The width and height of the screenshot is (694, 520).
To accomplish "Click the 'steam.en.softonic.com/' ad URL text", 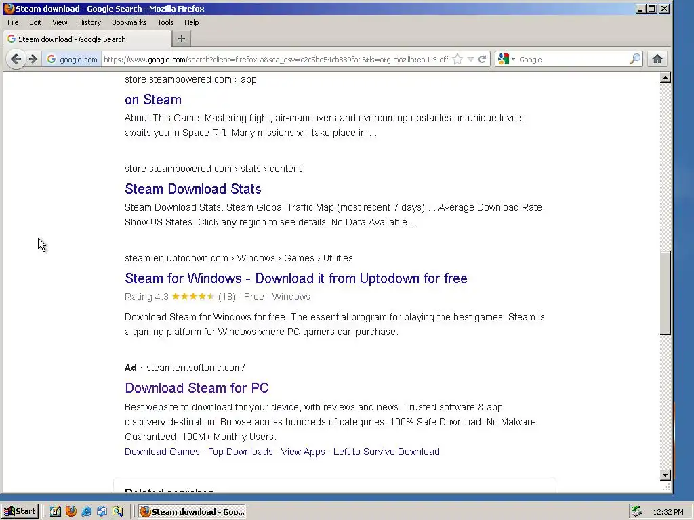I will click(x=195, y=368).
